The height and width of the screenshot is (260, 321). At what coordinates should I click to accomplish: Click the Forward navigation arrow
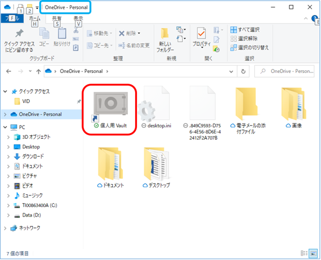tap(21, 71)
